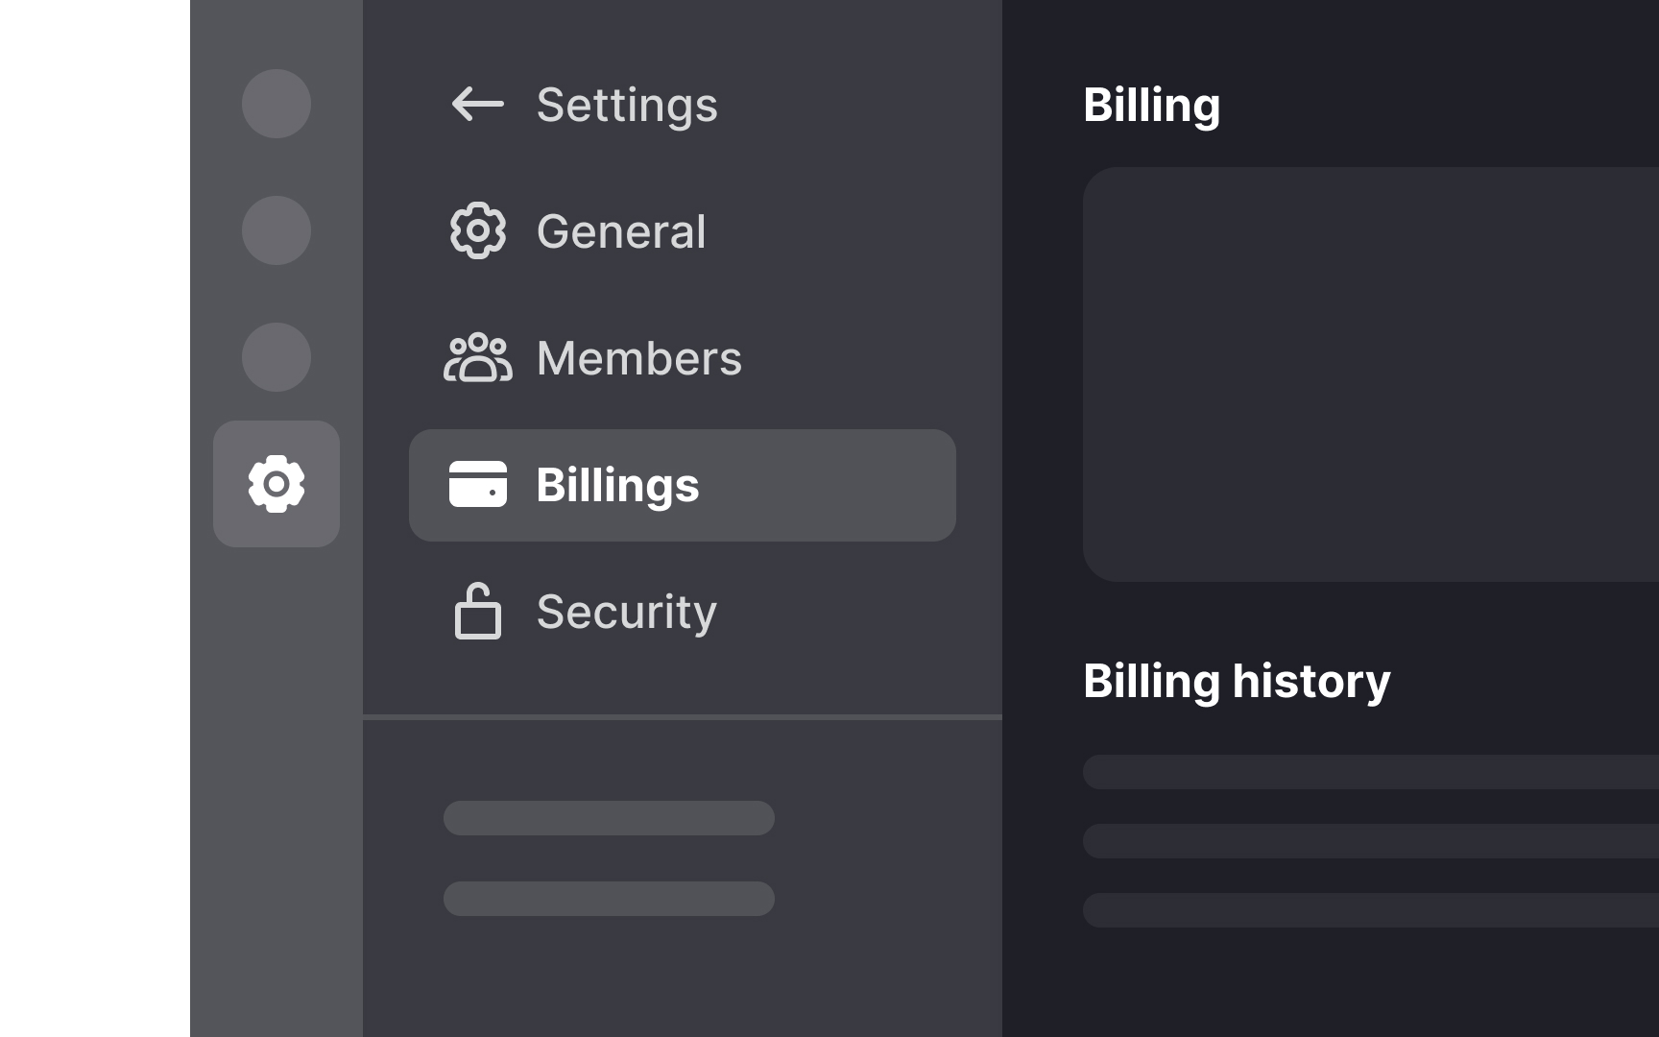Screen dimensions: 1659x1037
Task: Click the upper placeholder bar below the divider
Action: point(608,817)
